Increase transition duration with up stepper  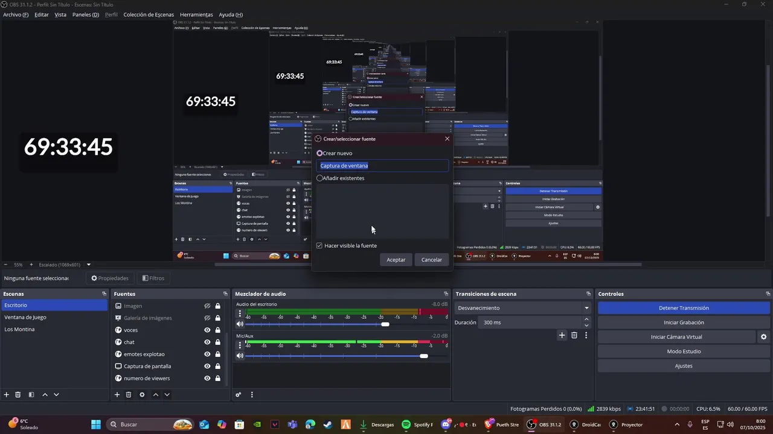tap(586, 319)
